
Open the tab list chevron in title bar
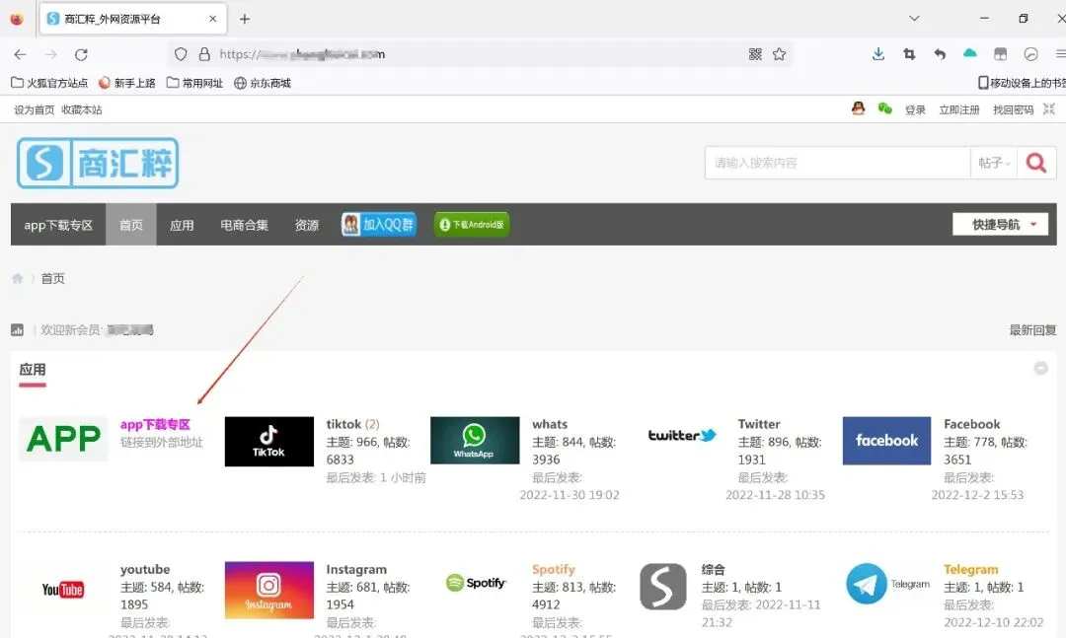click(x=914, y=19)
